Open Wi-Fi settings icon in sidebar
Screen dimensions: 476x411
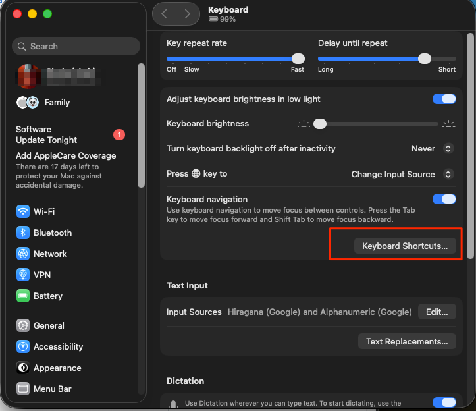point(23,211)
